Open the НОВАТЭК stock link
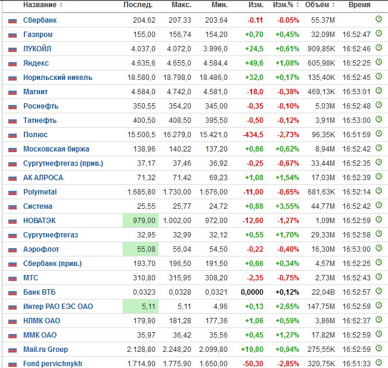Viewport: 388px width, 368px height. pyautogui.click(x=39, y=221)
